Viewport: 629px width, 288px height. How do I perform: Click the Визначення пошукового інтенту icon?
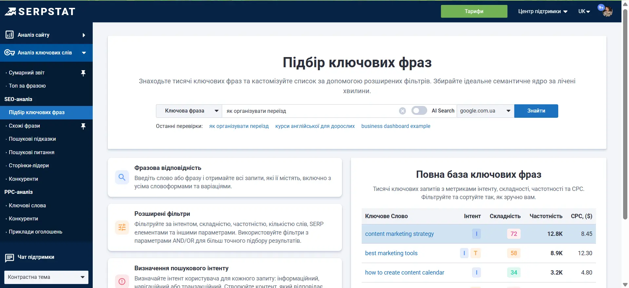(x=122, y=281)
